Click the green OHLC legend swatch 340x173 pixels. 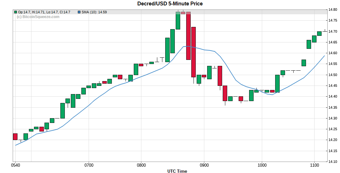click(x=16, y=12)
